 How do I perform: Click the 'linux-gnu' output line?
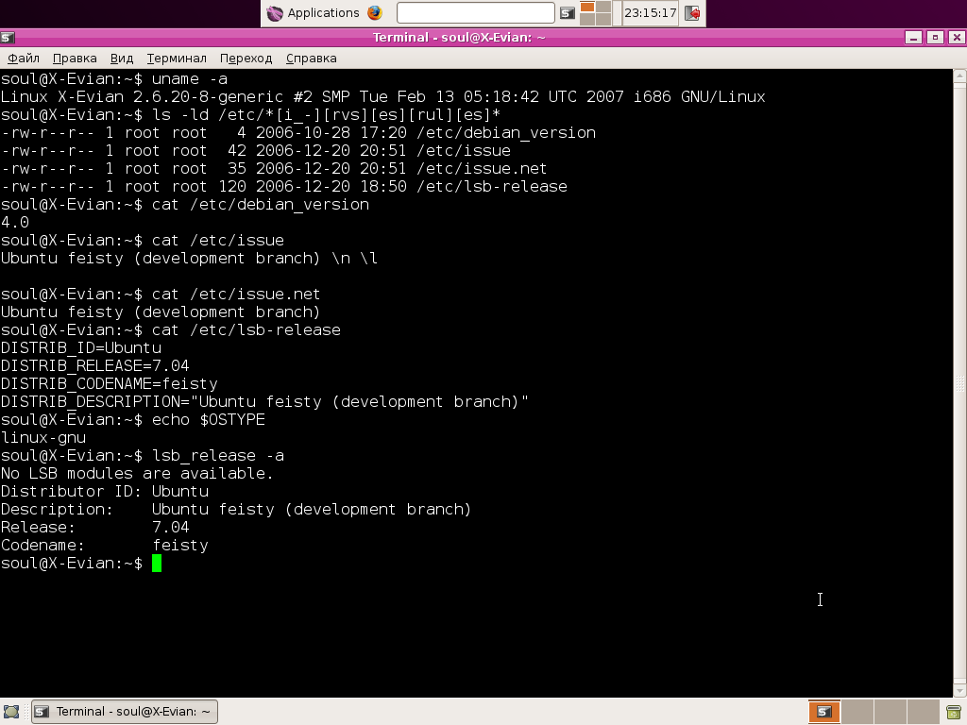pos(43,438)
